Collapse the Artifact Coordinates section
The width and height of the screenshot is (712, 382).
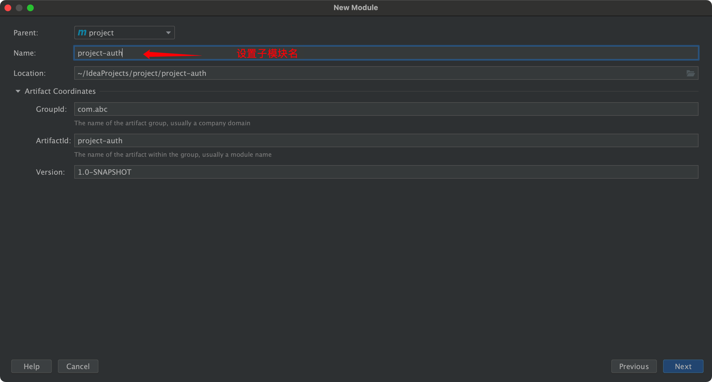pyautogui.click(x=18, y=91)
